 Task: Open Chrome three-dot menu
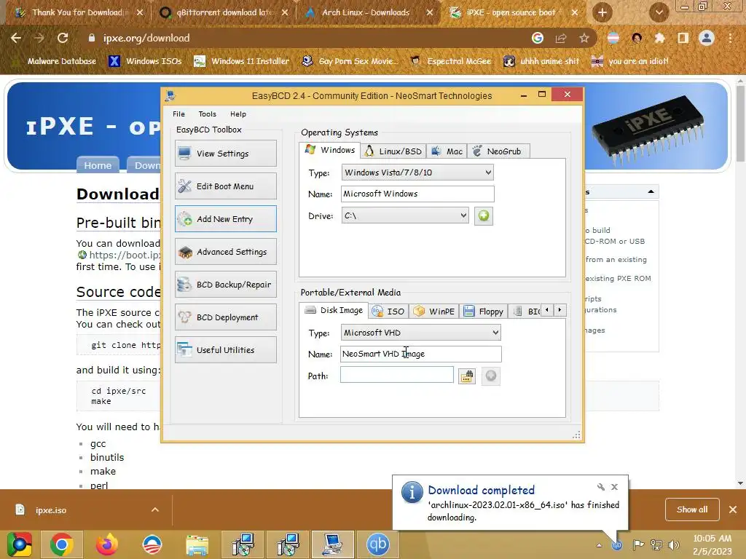coord(730,38)
